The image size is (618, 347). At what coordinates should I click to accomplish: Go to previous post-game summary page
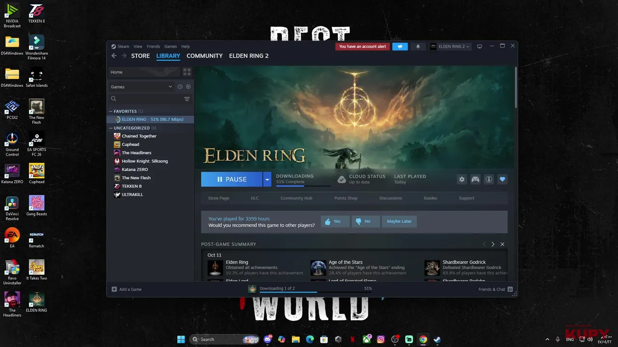[484, 244]
